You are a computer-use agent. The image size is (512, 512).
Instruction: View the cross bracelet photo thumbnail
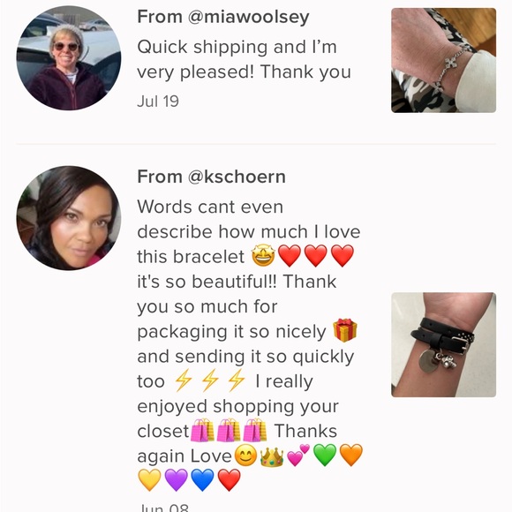(443, 60)
